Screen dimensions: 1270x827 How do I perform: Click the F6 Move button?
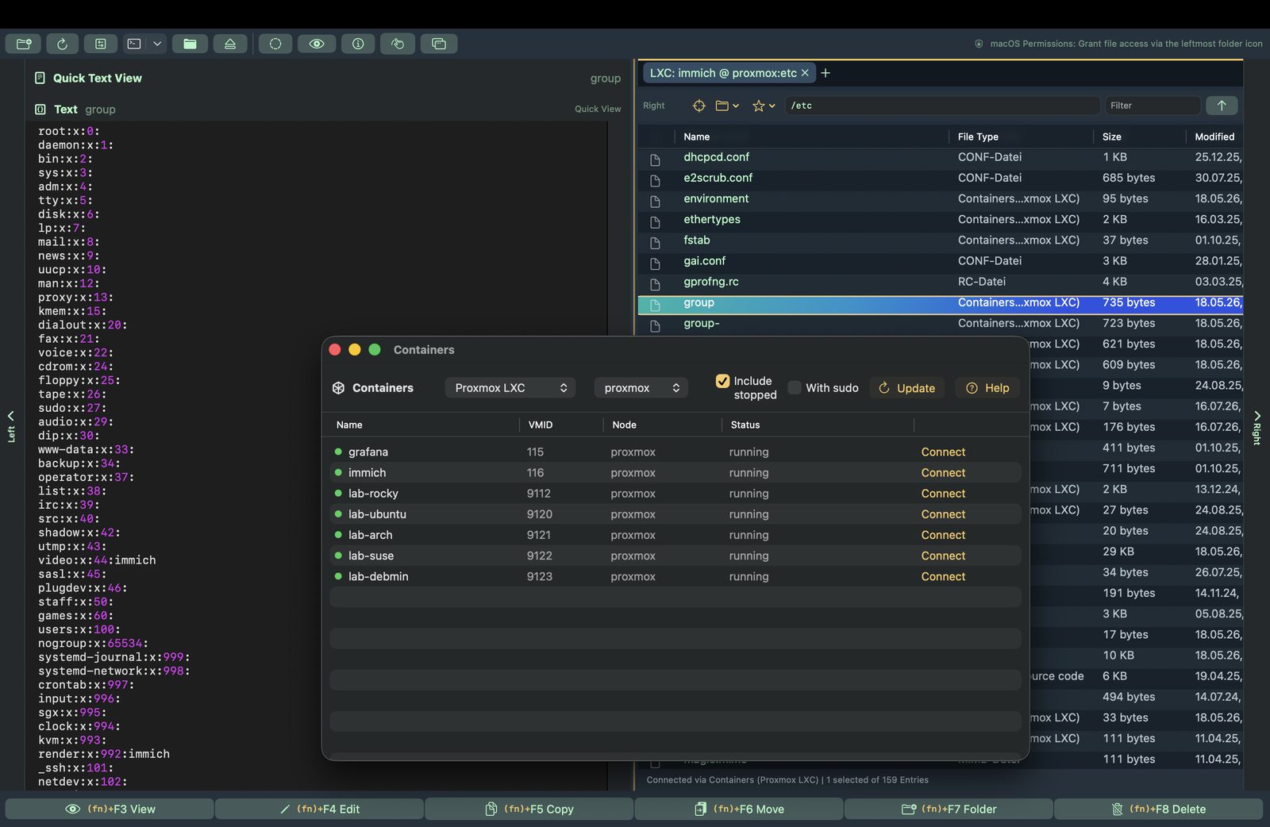pos(739,809)
